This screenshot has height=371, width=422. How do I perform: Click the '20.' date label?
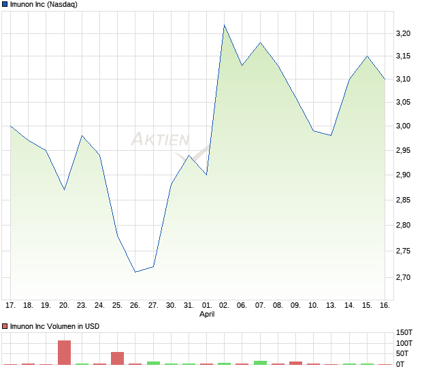pyautogui.click(x=64, y=306)
